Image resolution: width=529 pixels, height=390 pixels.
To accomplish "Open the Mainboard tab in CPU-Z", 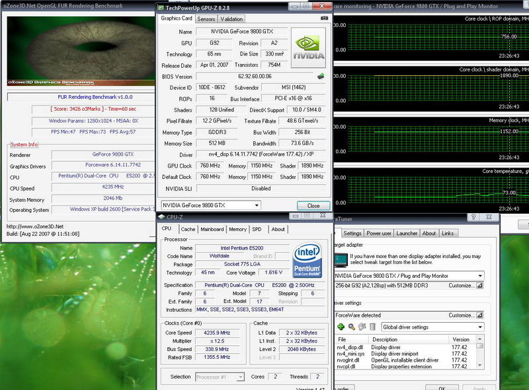I will point(212,229).
